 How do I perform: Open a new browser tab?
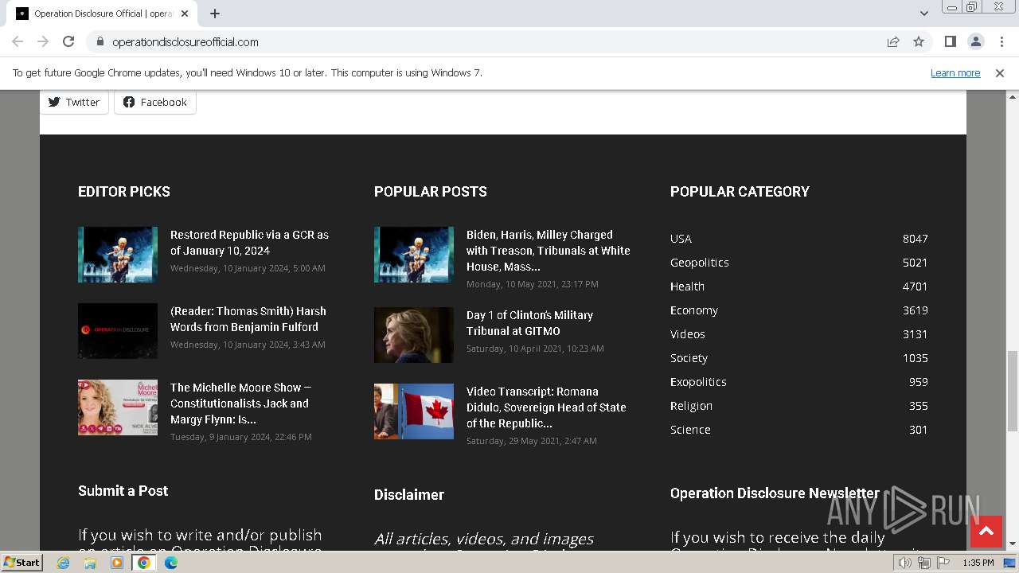215,14
